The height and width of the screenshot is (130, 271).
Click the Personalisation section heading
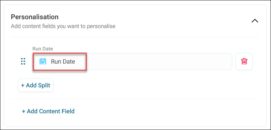[x=35, y=17]
